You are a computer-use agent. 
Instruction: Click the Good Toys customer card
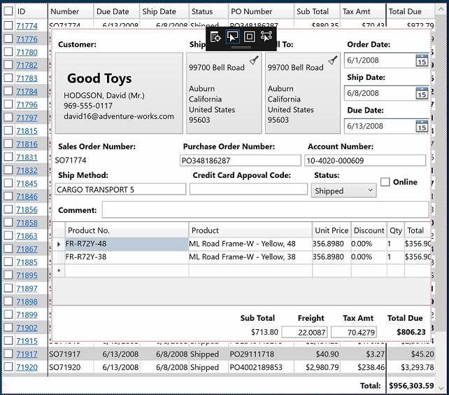coord(119,93)
